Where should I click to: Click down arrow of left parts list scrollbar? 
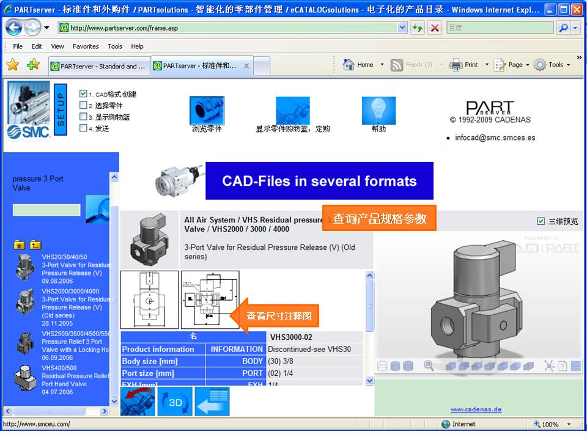pos(114,401)
